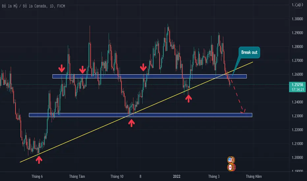Select the 'Break out' callout label
This screenshot has width=307, height=181.
pos(249,52)
